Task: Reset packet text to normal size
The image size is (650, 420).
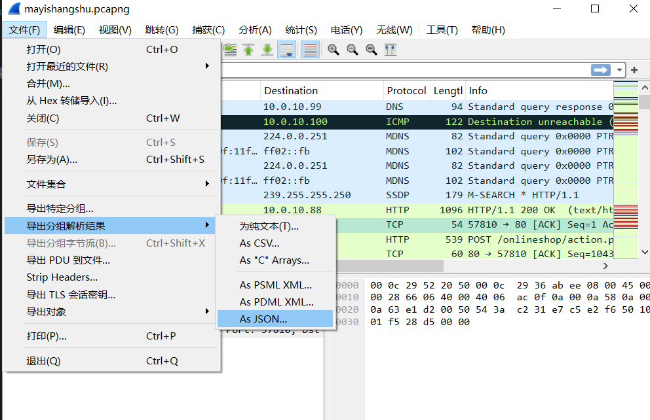Action: click(372, 50)
